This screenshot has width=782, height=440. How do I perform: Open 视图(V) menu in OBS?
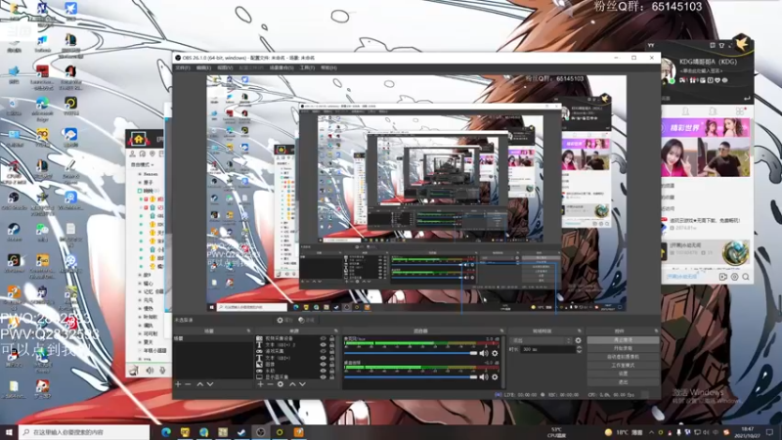pos(225,67)
